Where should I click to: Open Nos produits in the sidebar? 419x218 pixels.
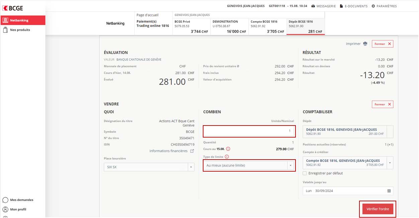click(x=20, y=30)
